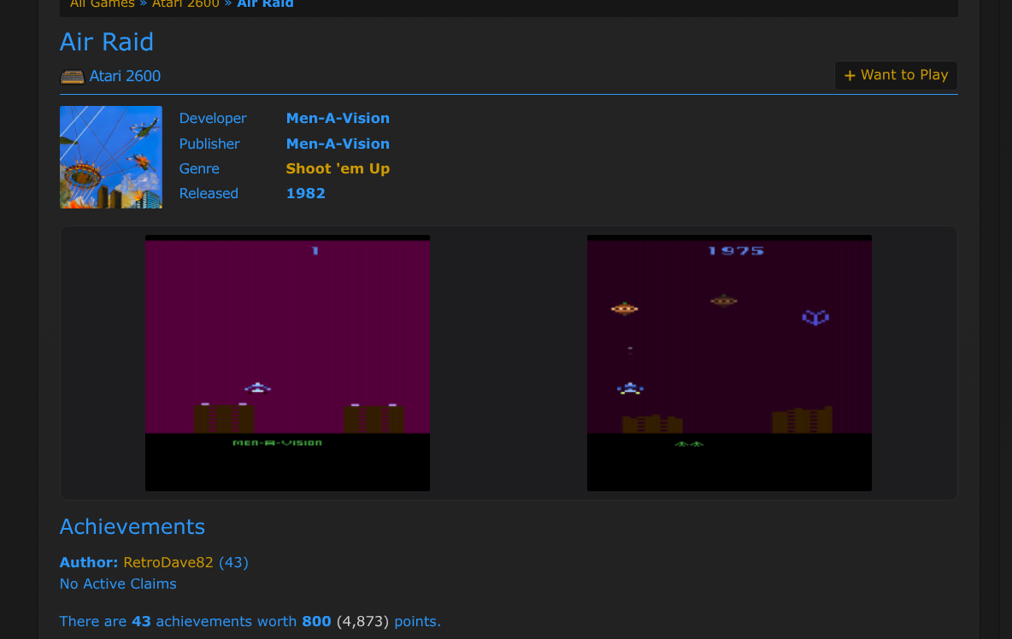The width and height of the screenshot is (1012, 639).
Task: Click the Developer label
Action: [213, 119]
